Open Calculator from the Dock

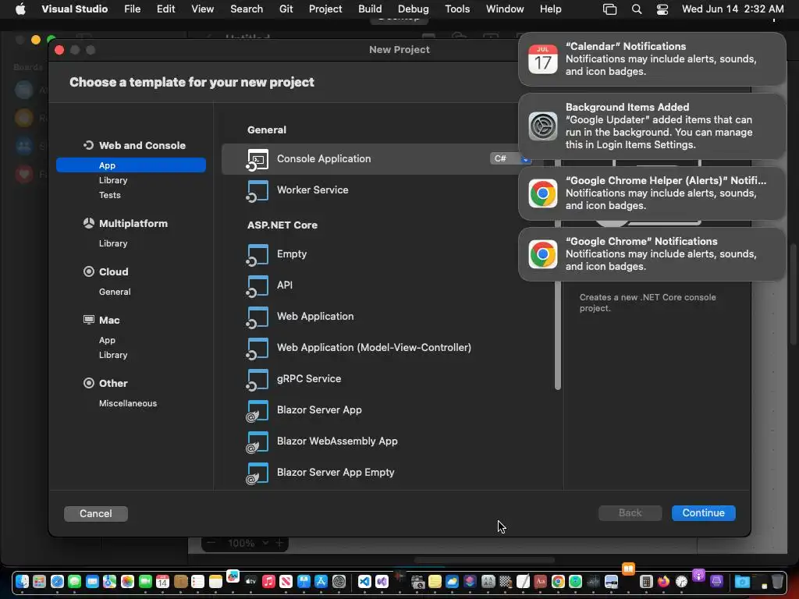click(645, 581)
